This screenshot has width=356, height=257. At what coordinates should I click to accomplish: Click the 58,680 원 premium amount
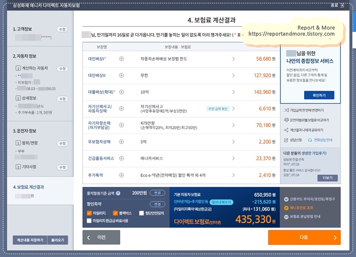tap(266, 59)
